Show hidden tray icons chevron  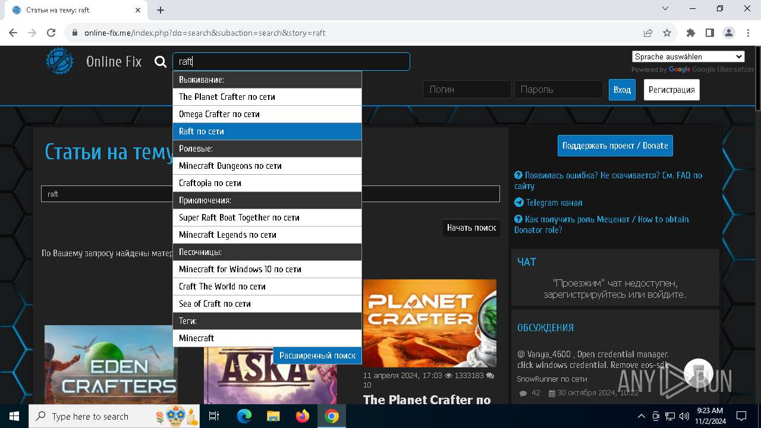coord(641,416)
